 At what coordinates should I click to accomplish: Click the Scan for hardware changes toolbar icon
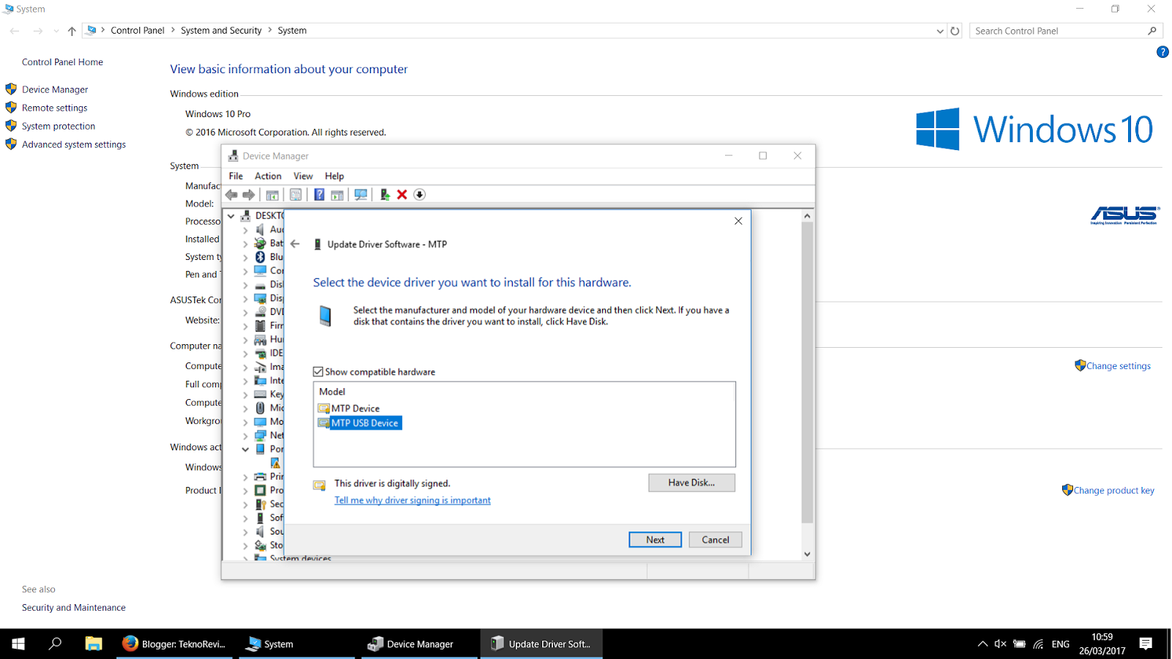[x=360, y=194]
